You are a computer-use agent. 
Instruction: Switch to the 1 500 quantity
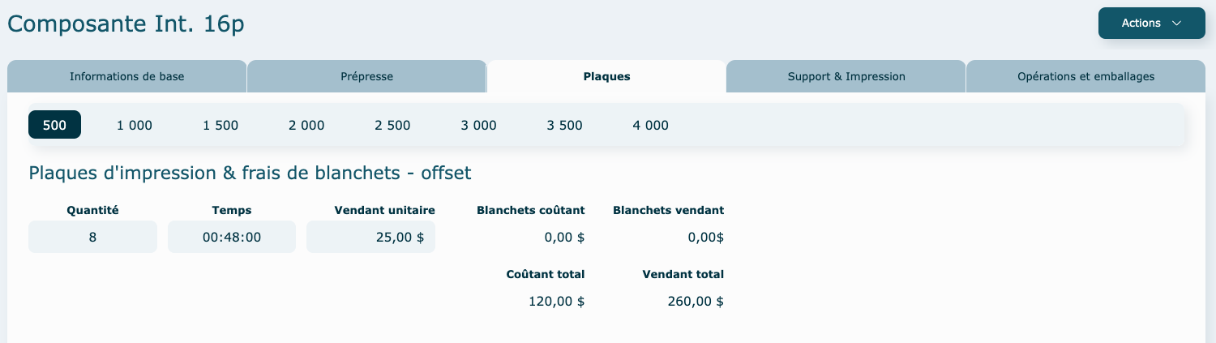point(221,125)
